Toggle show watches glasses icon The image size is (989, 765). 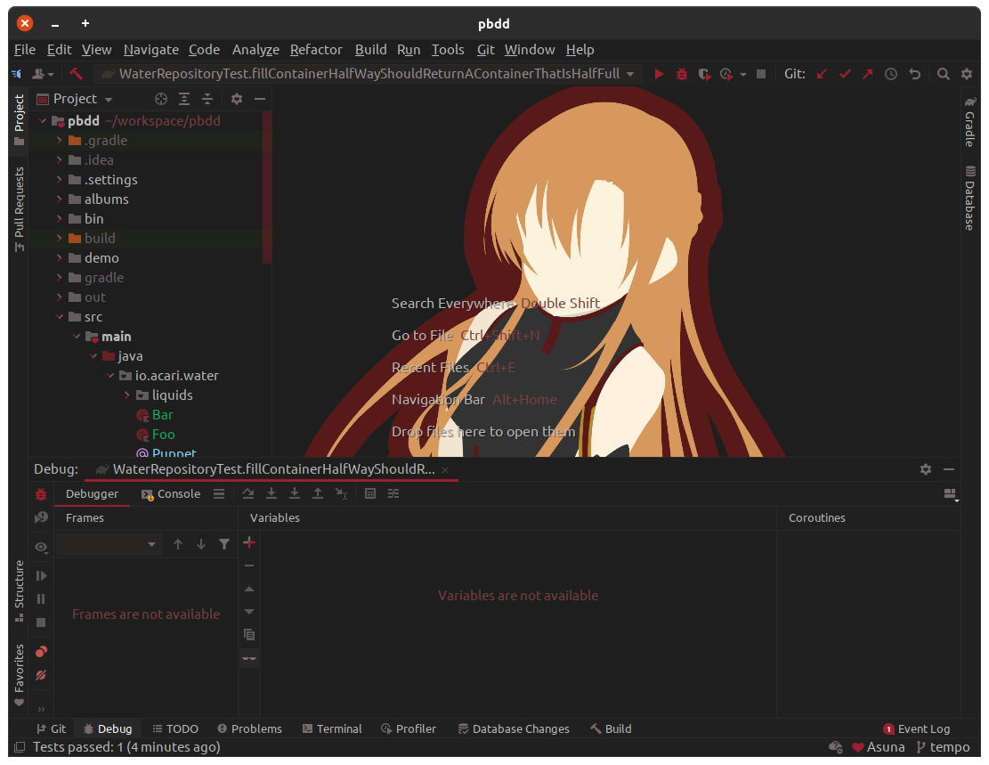tap(249, 658)
